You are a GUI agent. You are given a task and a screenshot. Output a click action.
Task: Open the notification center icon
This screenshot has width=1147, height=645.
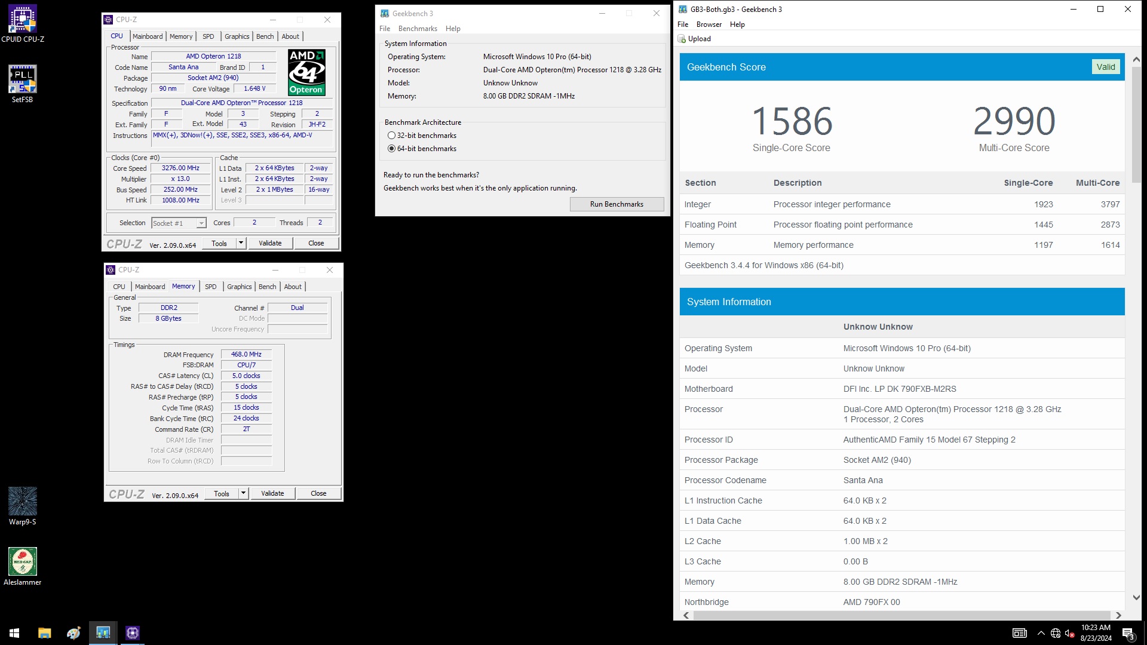point(1128,633)
